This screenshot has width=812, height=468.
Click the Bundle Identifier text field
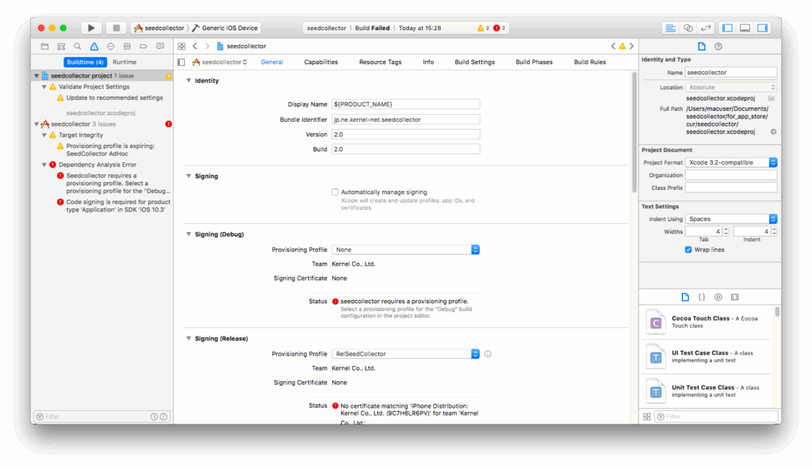405,120
